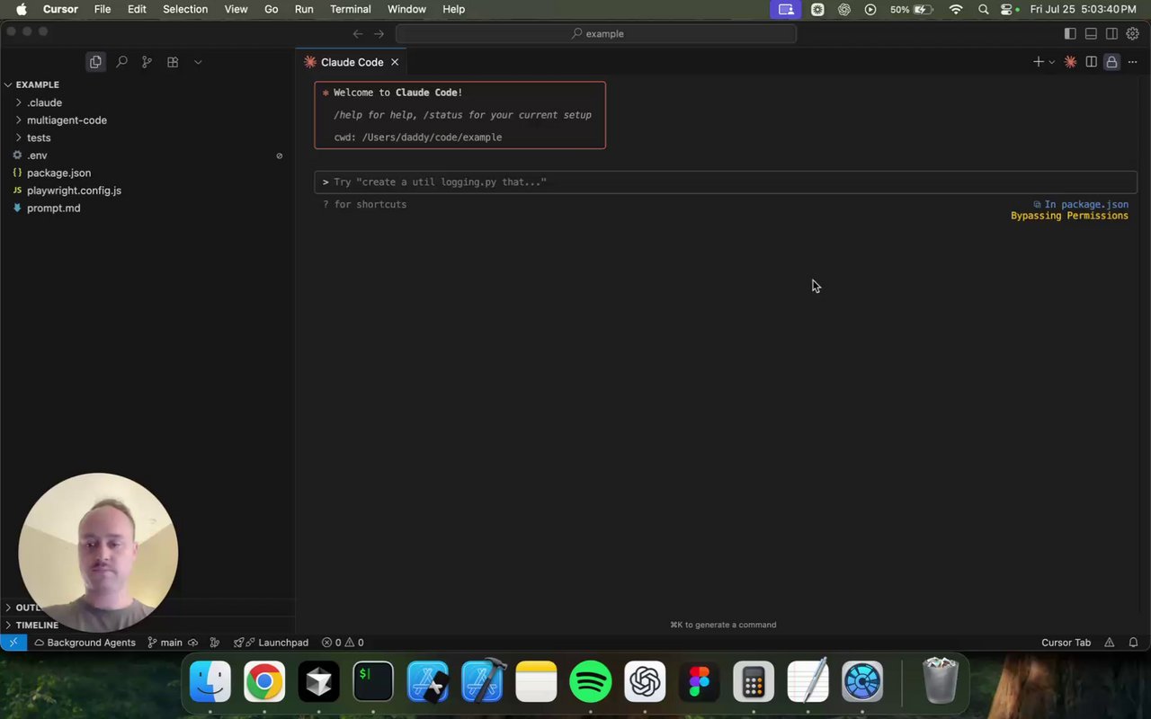This screenshot has width=1151, height=719.
Task: Publish branch with cloud upload icon
Action: coord(192,643)
